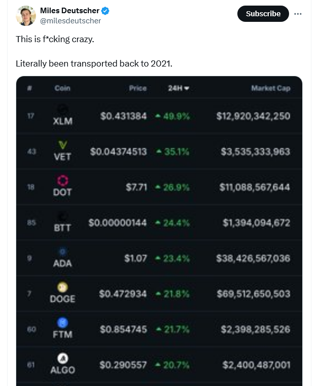319x386 pixels.
Task: Open the Miles Deutscher display name link
Action: click(x=70, y=11)
